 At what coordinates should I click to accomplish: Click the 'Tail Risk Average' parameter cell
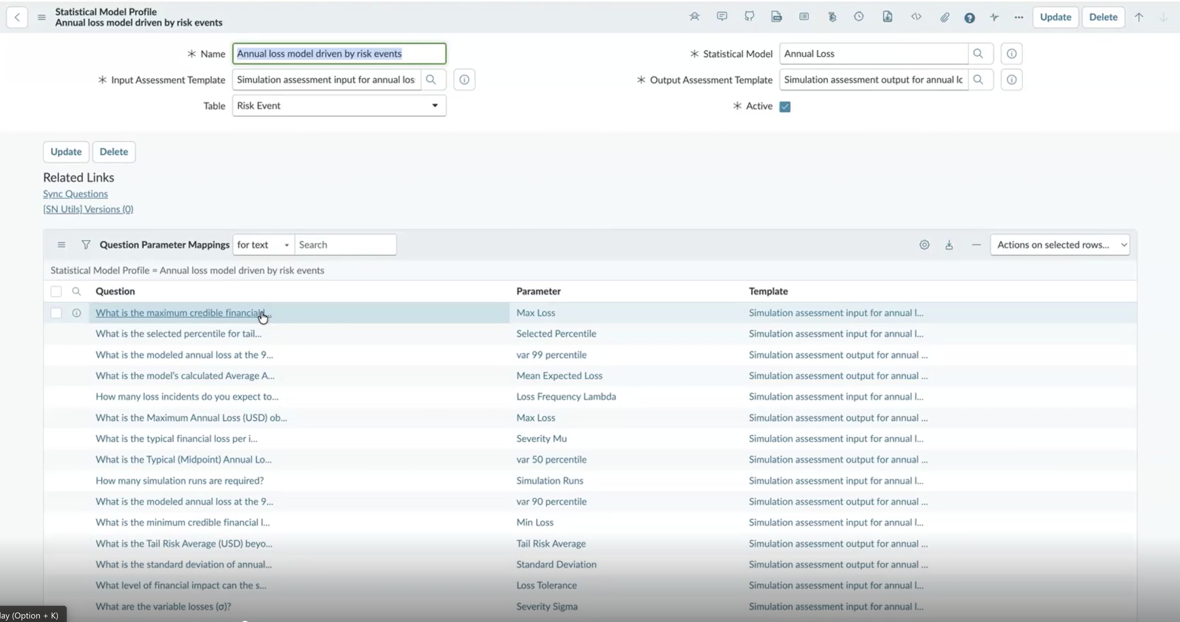point(551,544)
